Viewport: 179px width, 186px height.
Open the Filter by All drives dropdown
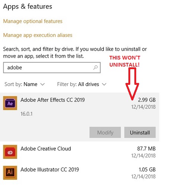pos(82,84)
